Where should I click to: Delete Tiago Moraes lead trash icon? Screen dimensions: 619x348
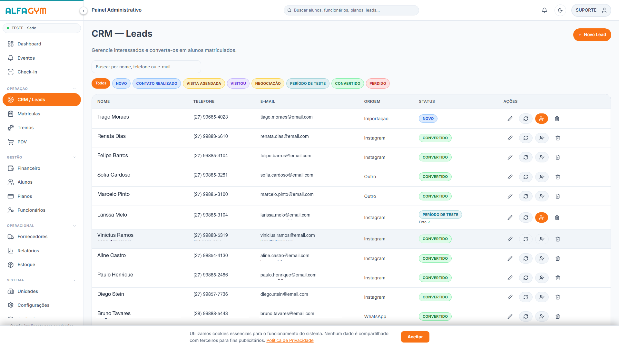[x=557, y=119]
